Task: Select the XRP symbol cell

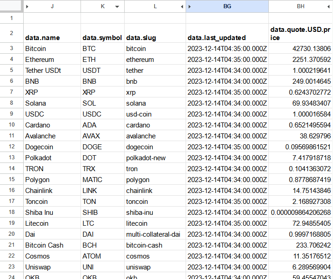Action: (102, 92)
